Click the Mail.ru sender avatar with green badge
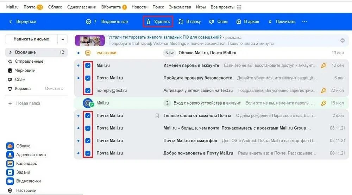Screen dimensions: 352x195 [x=88, y=103]
